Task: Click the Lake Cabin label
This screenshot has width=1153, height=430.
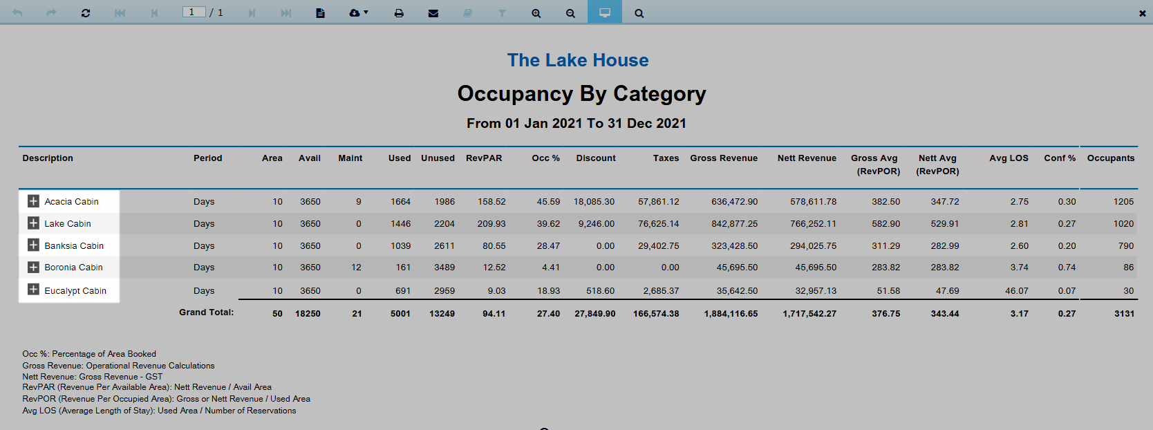Action: click(x=68, y=224)
